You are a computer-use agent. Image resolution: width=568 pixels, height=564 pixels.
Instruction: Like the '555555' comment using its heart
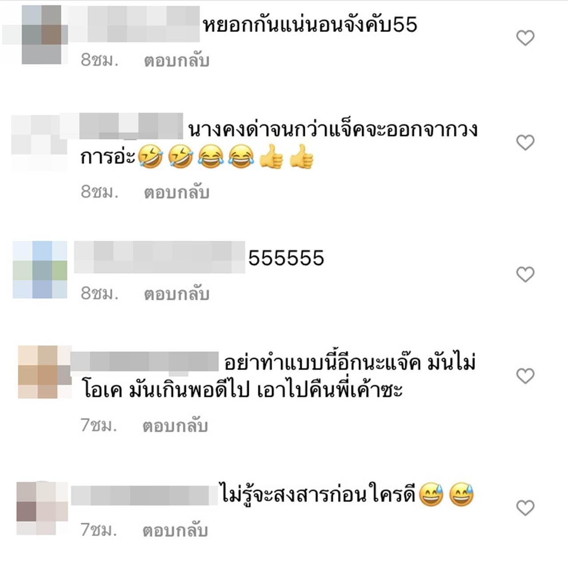(525, 275)
